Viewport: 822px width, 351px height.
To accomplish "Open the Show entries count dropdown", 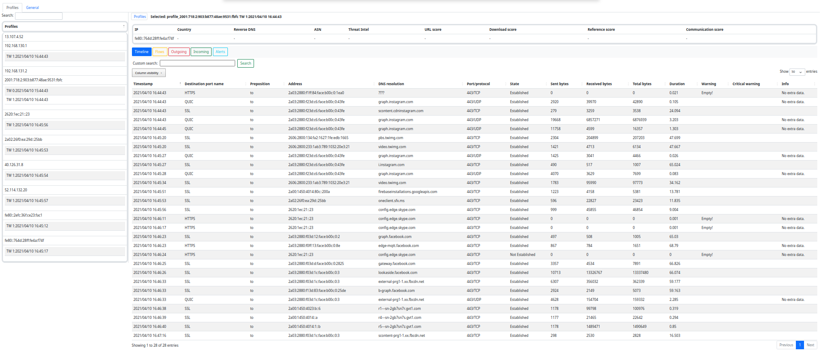I will click(797, 72).
